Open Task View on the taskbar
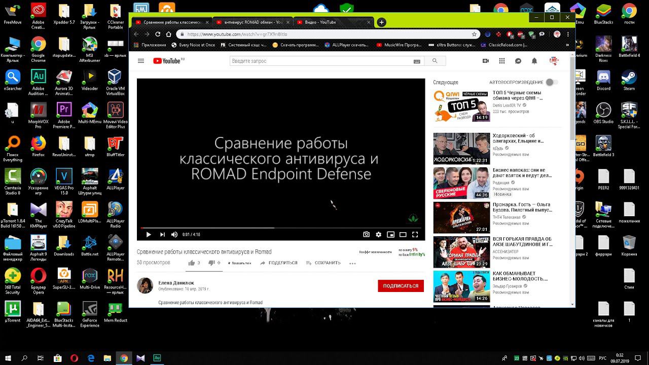Screen dimensions: 649x365 point(41,358)
